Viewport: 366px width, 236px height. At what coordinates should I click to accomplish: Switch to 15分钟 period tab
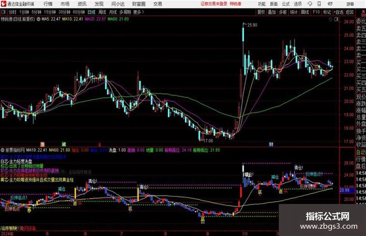click(50, 12)
